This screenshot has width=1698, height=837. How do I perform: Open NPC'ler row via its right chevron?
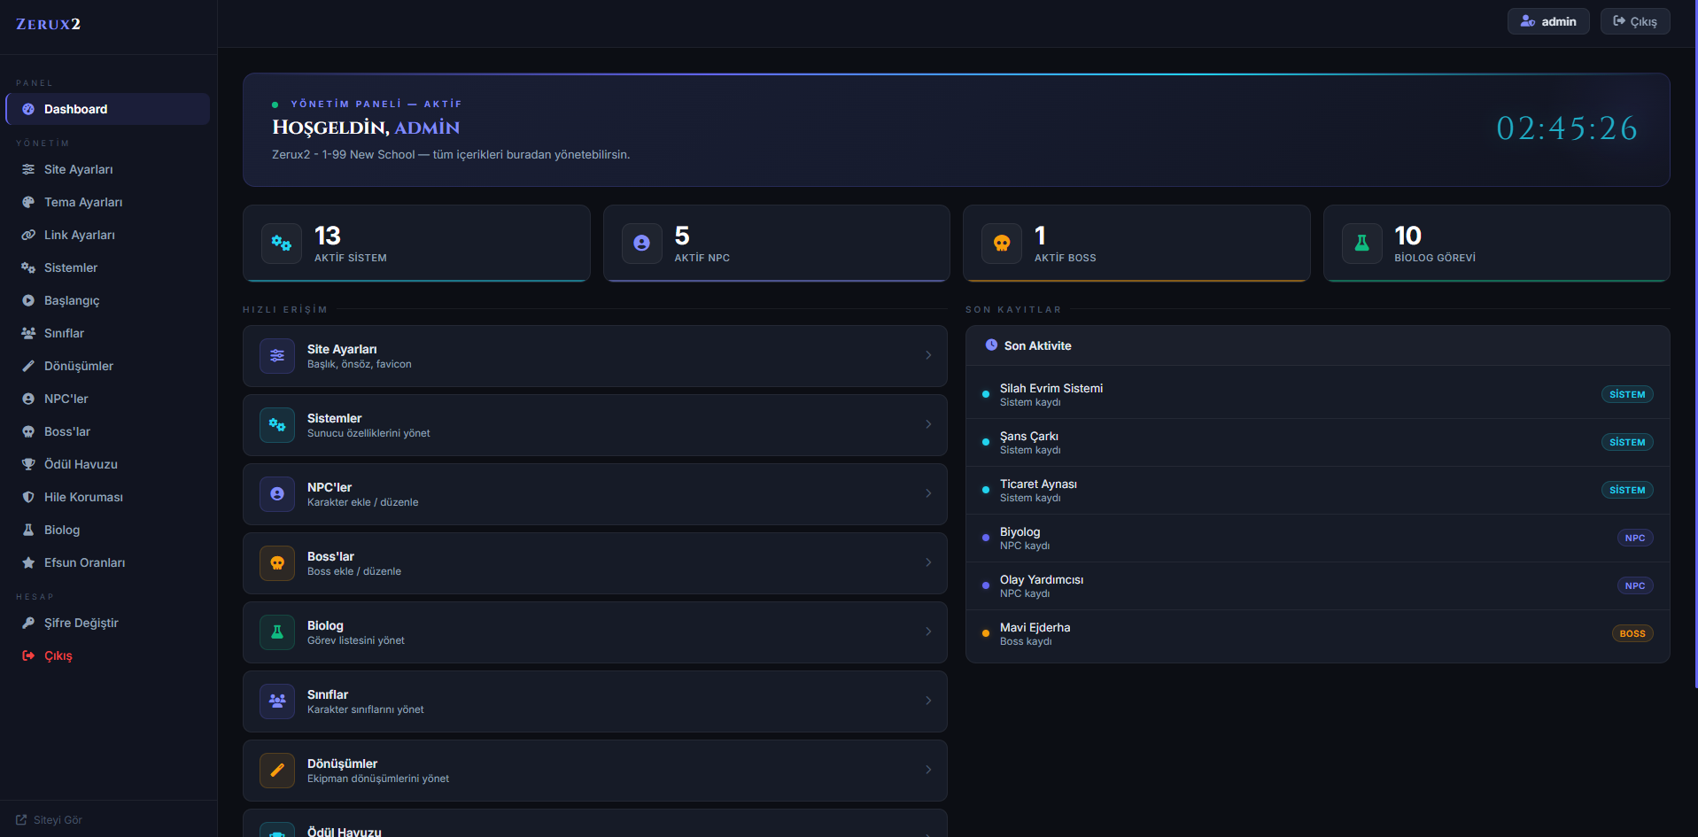click(928, 493)
